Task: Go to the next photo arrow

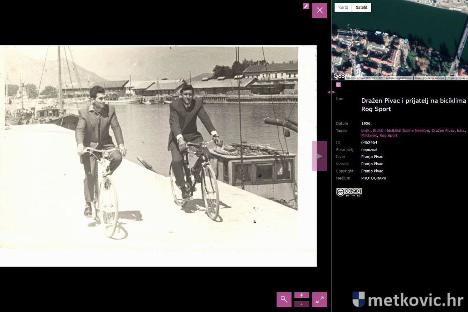Action: [320, 156]
